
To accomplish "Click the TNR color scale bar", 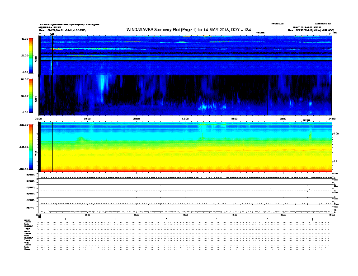I will pos(31,147).
